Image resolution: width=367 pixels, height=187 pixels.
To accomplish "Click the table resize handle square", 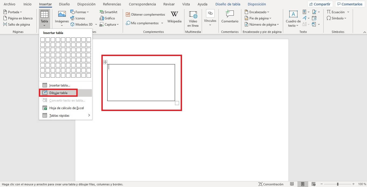I will (177, 103).
